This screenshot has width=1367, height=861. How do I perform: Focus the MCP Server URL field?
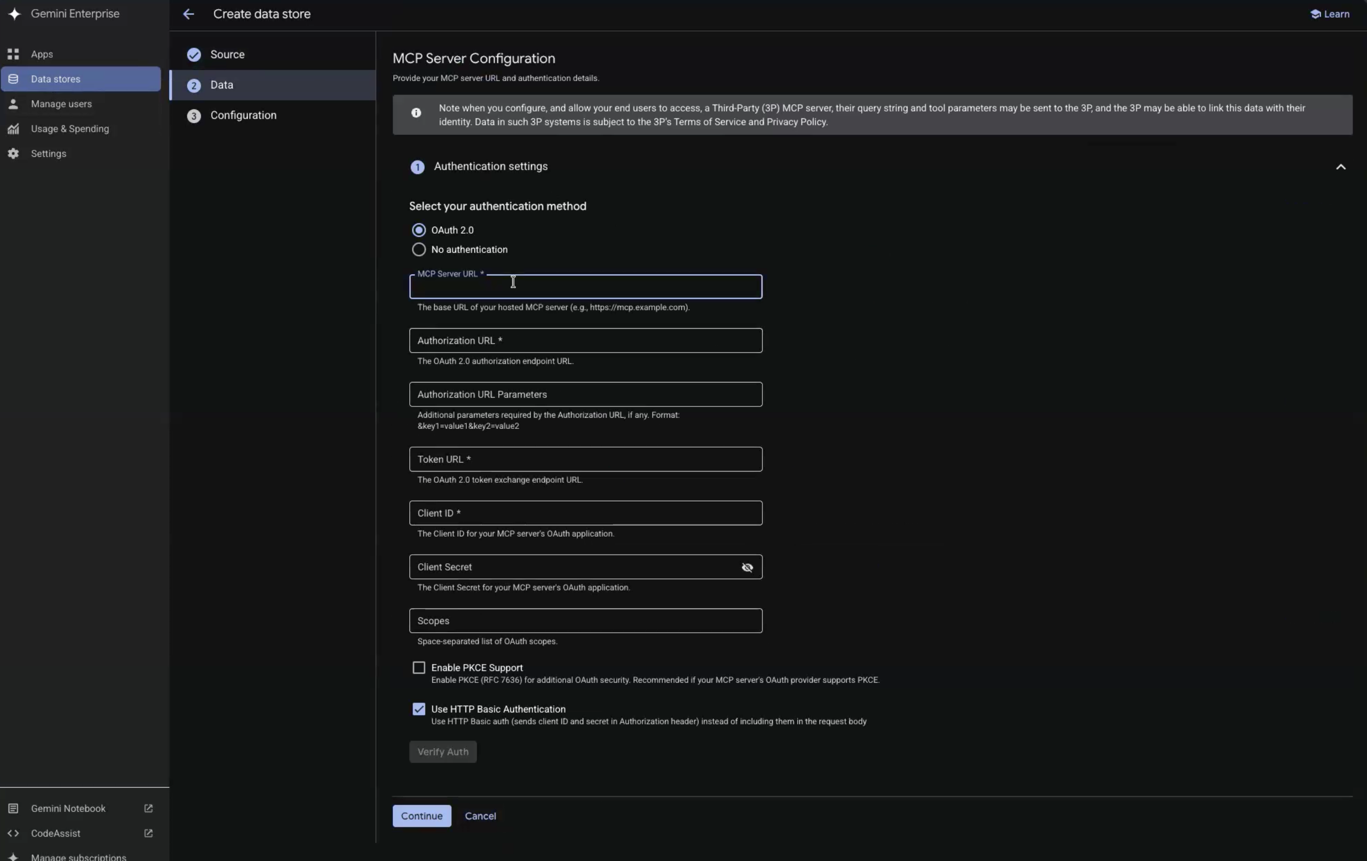586,286
